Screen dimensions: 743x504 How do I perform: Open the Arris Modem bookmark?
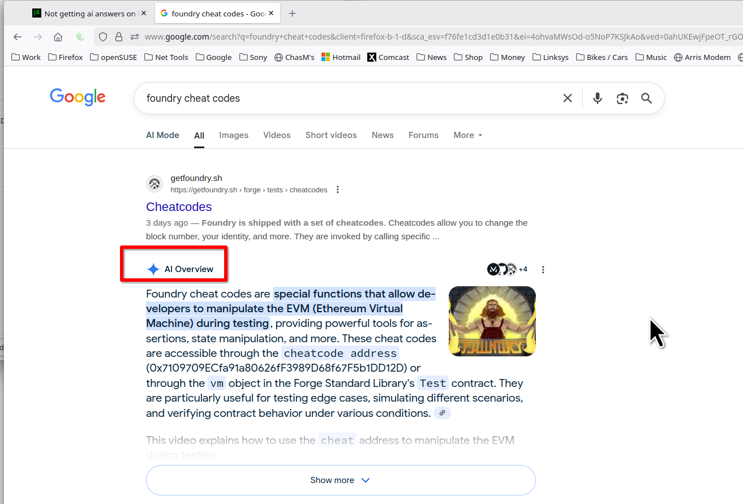click(x=702, y=57)
